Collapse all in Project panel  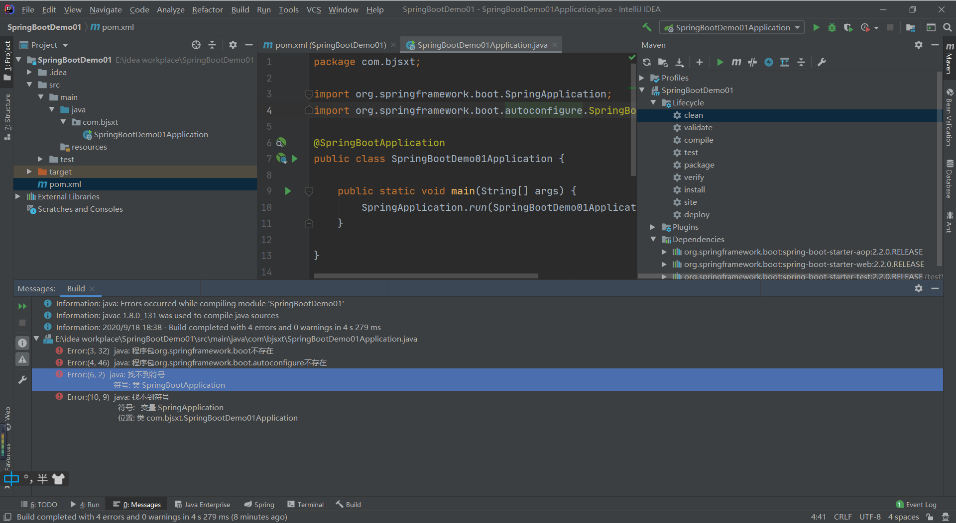coord(212,45)
